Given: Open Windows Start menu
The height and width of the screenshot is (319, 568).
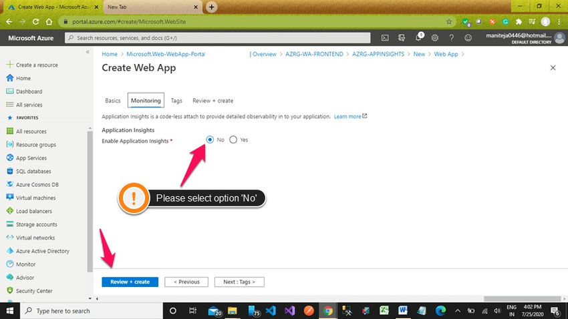Looking at the screenshot, I should pyautogui.click(x=10, y=311).
